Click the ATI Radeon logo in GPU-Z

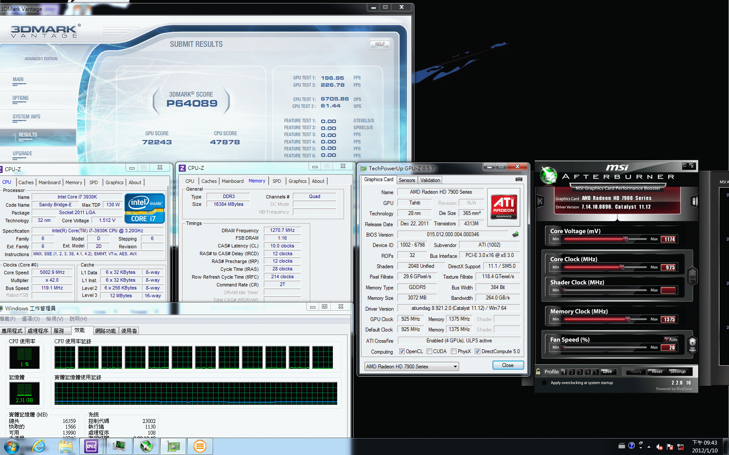pyautogui.click(x=504, y=207)
